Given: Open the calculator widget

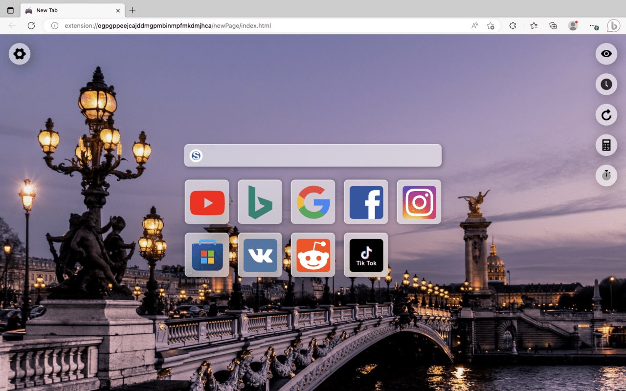Looking at the screenshot, I should 606,145.
